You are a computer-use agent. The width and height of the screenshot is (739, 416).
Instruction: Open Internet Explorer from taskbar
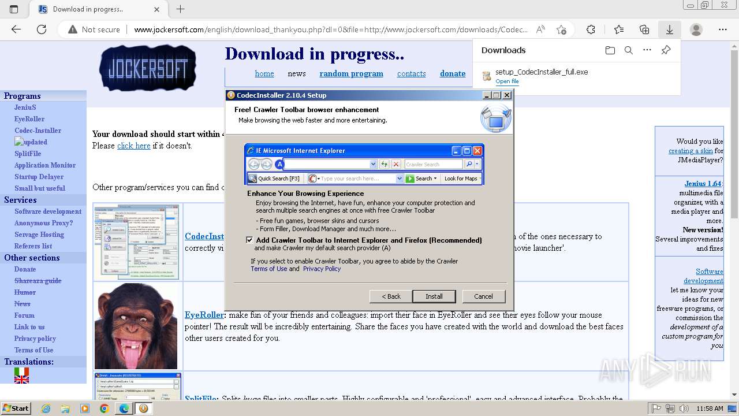(x=46, y=408)
